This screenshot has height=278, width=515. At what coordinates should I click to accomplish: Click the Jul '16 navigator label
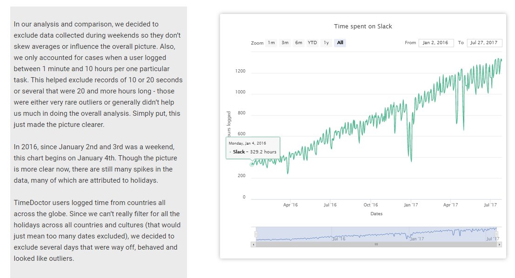coord(339,238)
